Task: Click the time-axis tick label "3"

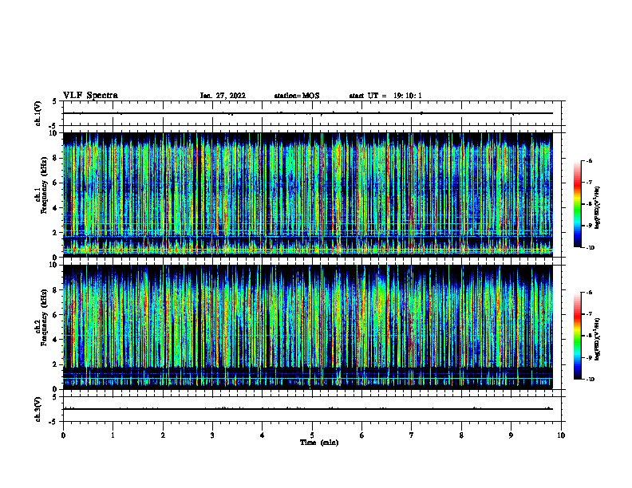Action: tap(212, 435)
